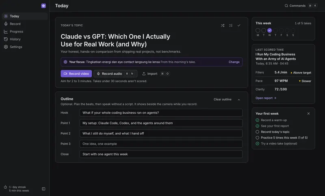
Task: Click the Import button
Action: tap(156, 74)
